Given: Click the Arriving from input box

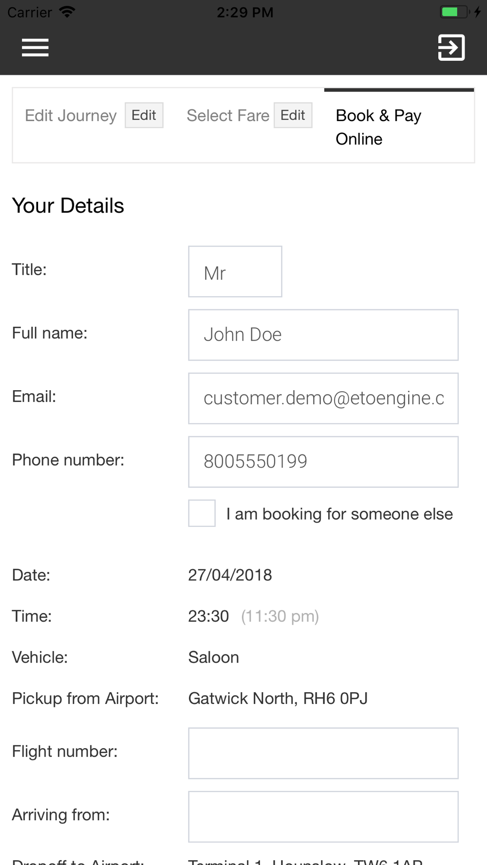Looking at the screenshot, I should [x=323, y=817].
